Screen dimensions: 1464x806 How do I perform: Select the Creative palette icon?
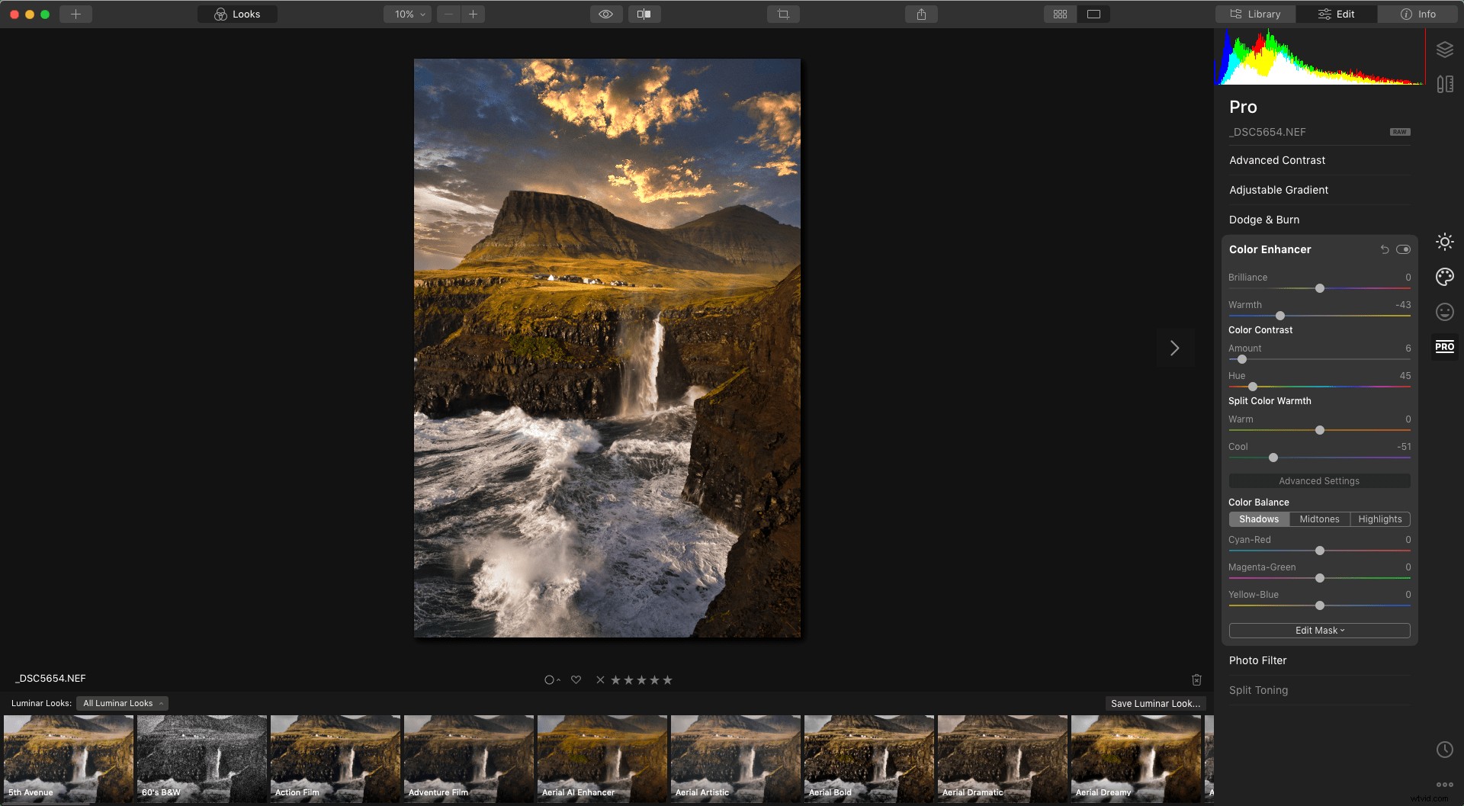(x=1445, y=276)
